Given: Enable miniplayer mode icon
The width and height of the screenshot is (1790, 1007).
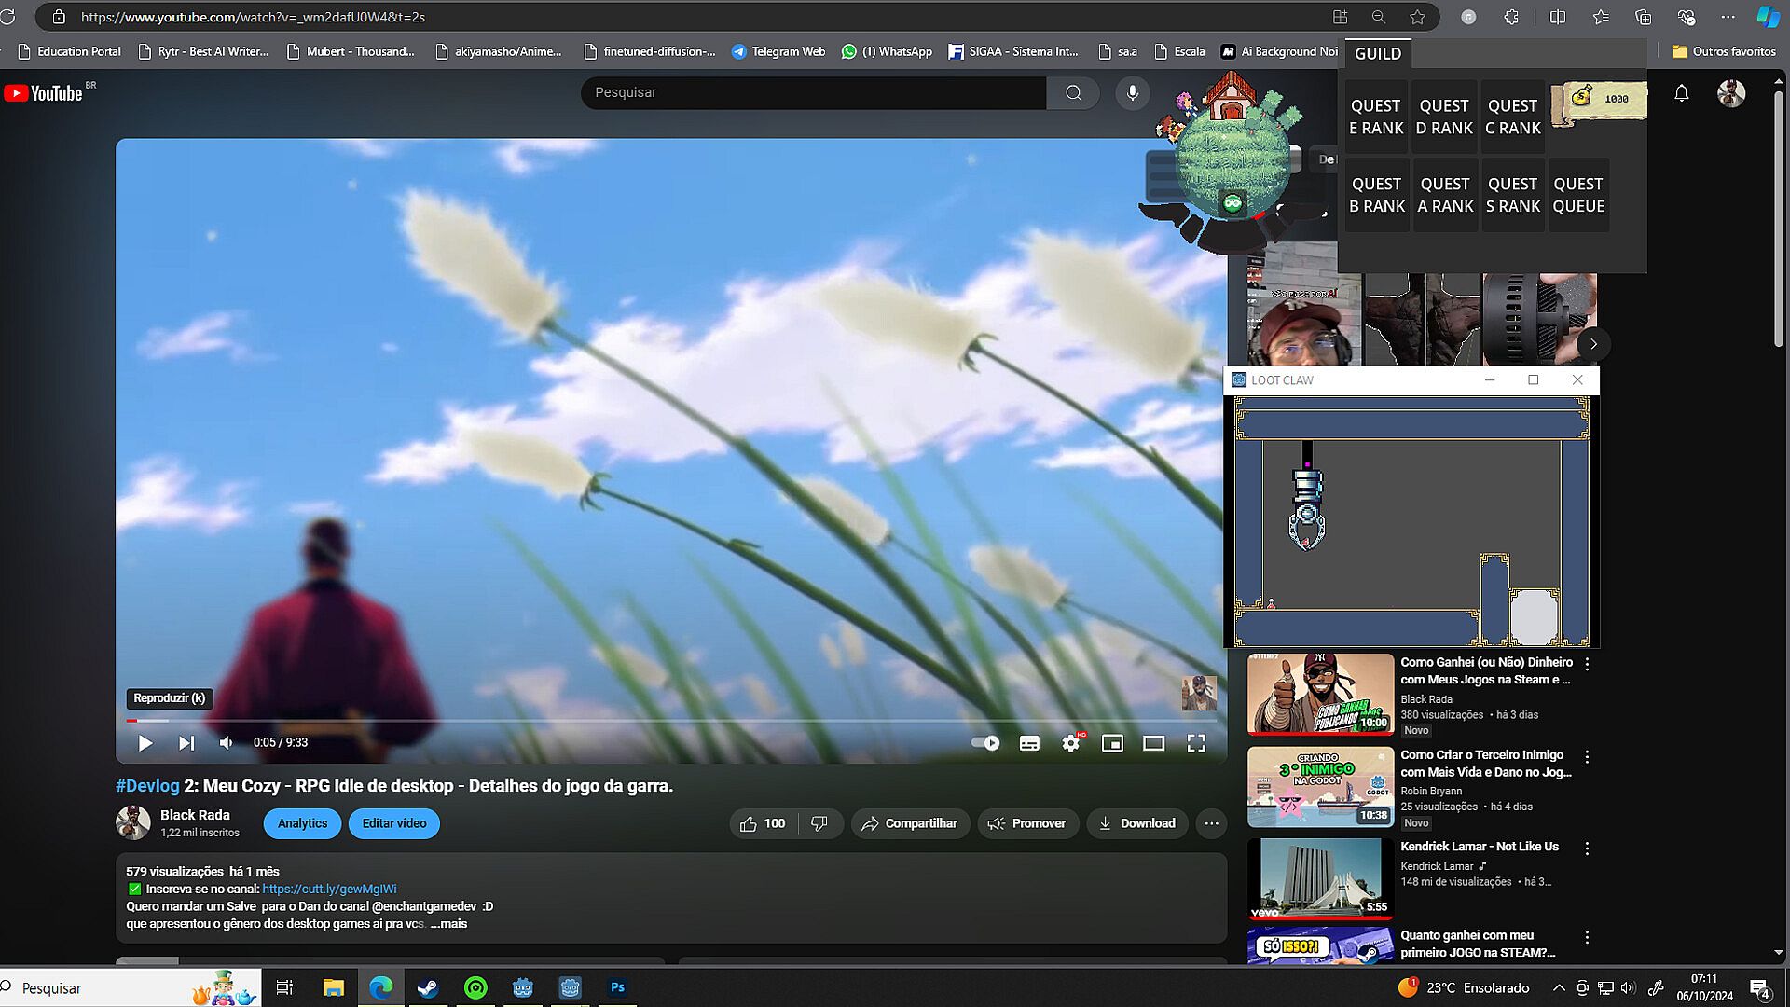Looking at the screenshot, I should pyautogui.click(x=1112, y=743).
